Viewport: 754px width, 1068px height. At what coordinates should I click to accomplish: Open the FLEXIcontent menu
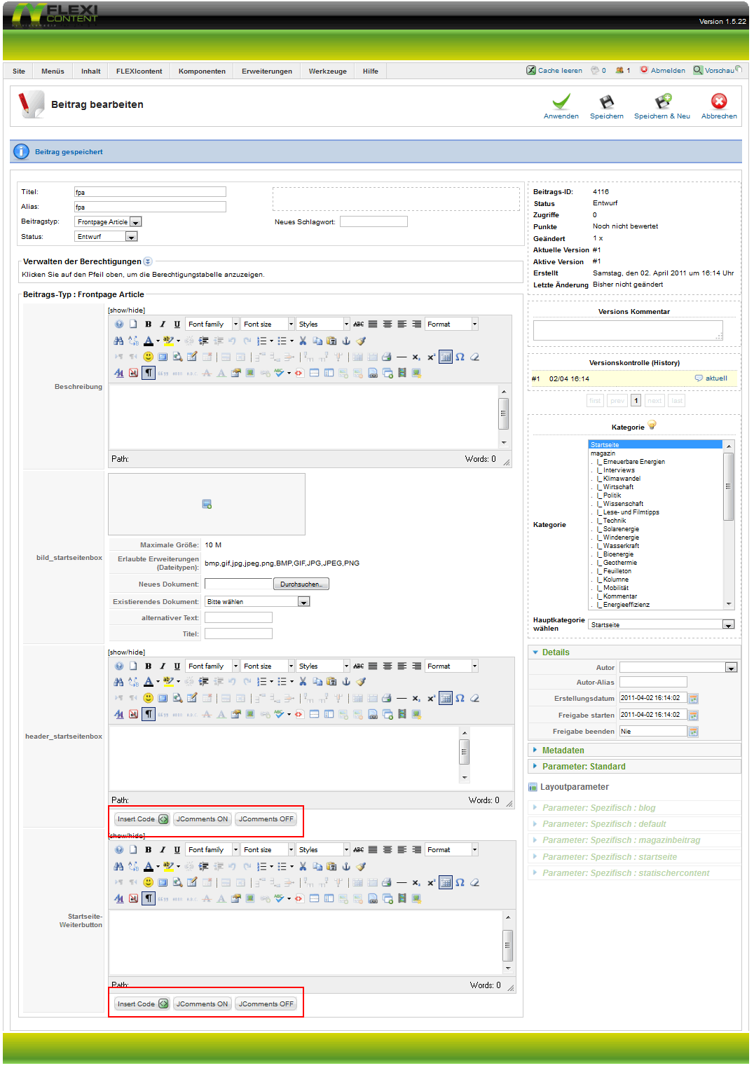(139, 71)
